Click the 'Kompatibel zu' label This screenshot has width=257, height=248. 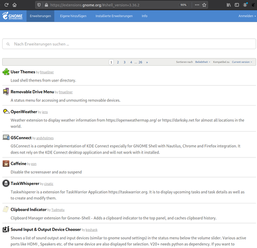(x=221, y=62)
